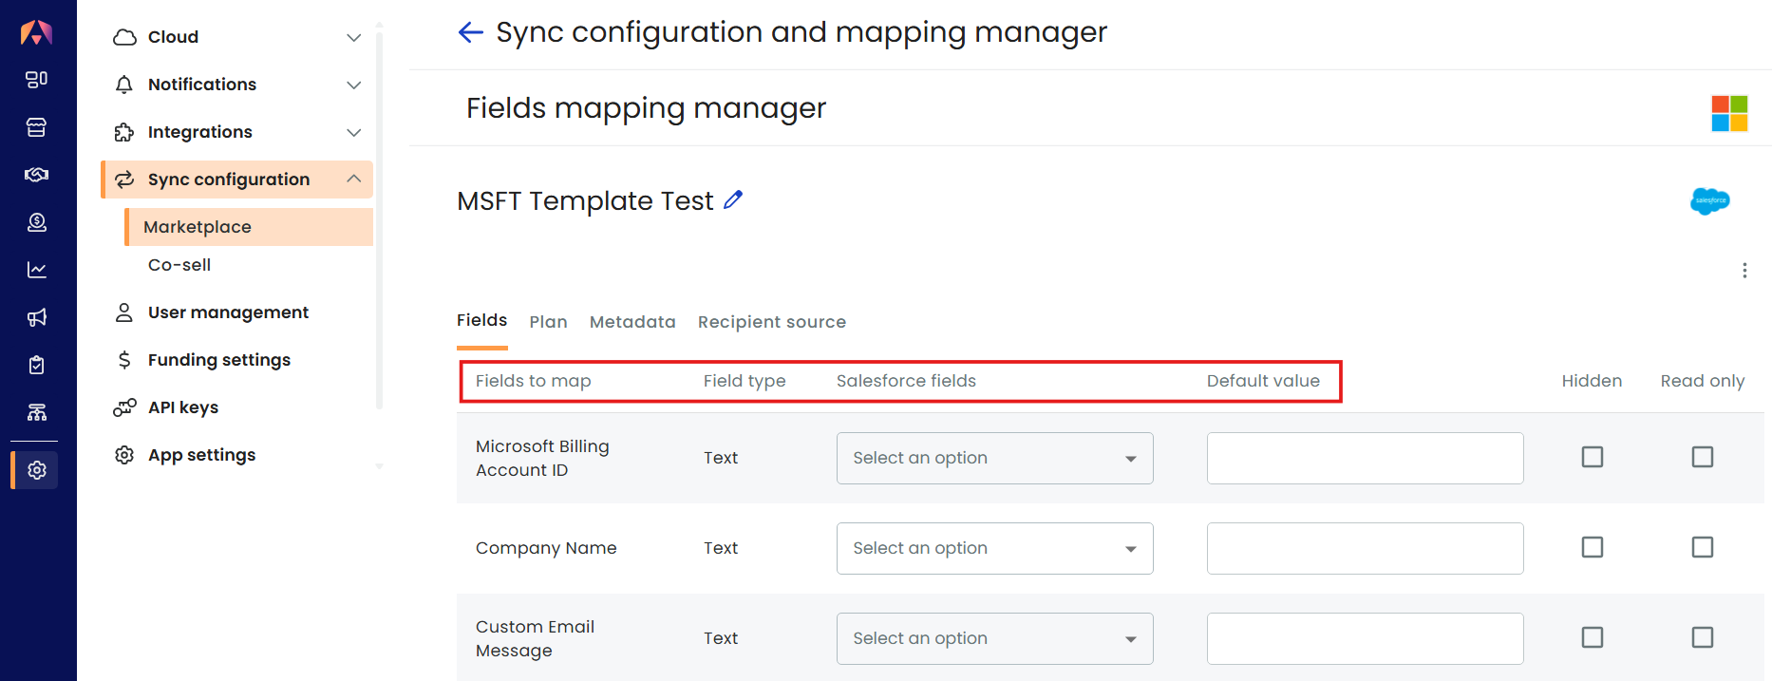This screenshot has width=1772, height=681.
Task: Click the Notifications label in sidebar
Action: tap(202, 85)
